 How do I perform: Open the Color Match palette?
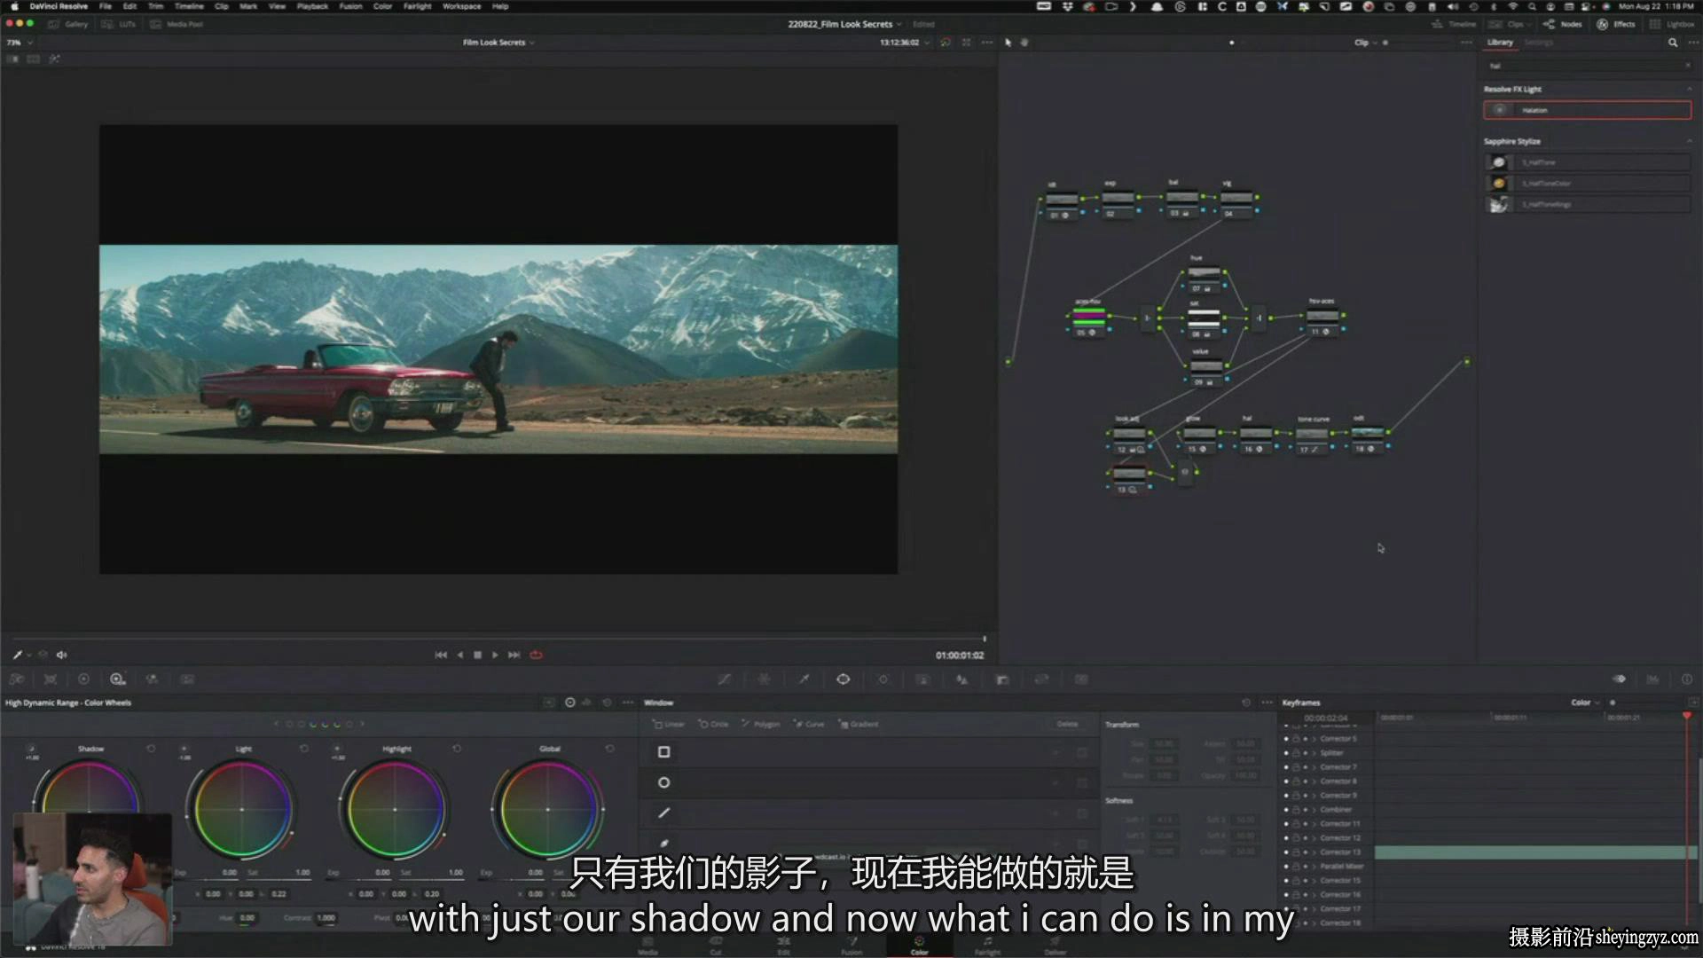(x=50, y=679)
